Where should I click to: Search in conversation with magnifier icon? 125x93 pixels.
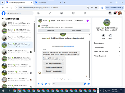pyautogui.click(x=110, y=35)
